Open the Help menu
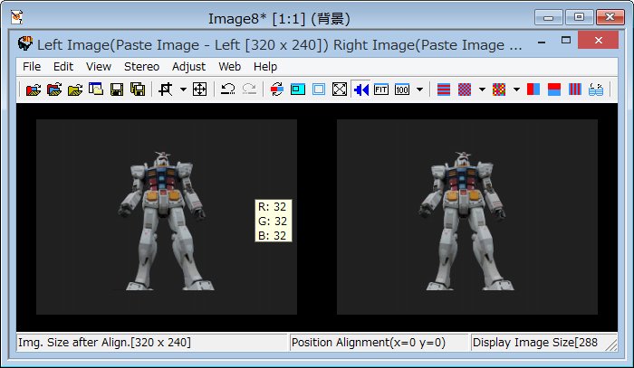 [x=265, y=67]
